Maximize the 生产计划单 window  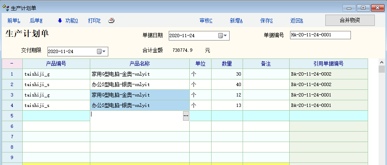pyautogui.click(x=363, y=8)
